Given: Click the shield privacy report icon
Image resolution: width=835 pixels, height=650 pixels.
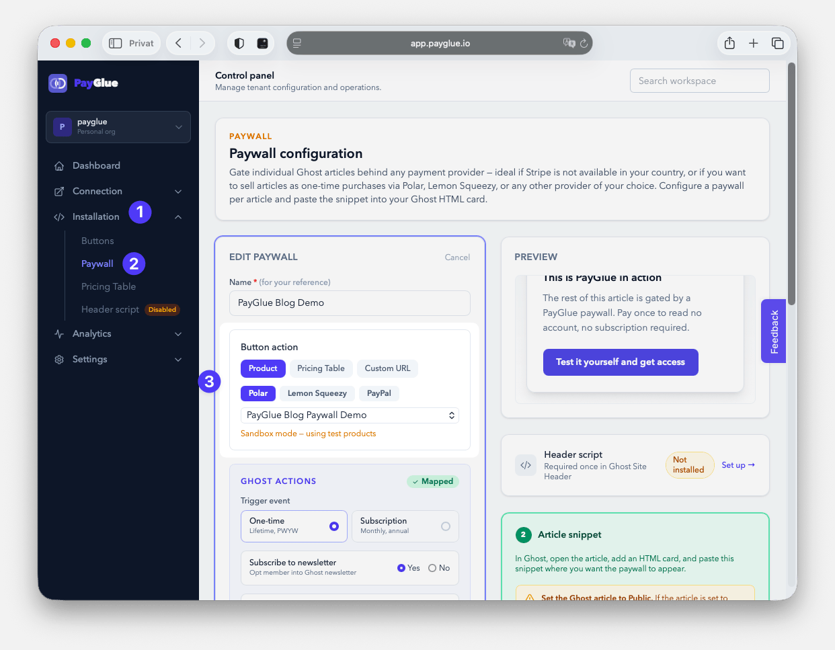Looking at the screenshot, I should coord(239,43).
